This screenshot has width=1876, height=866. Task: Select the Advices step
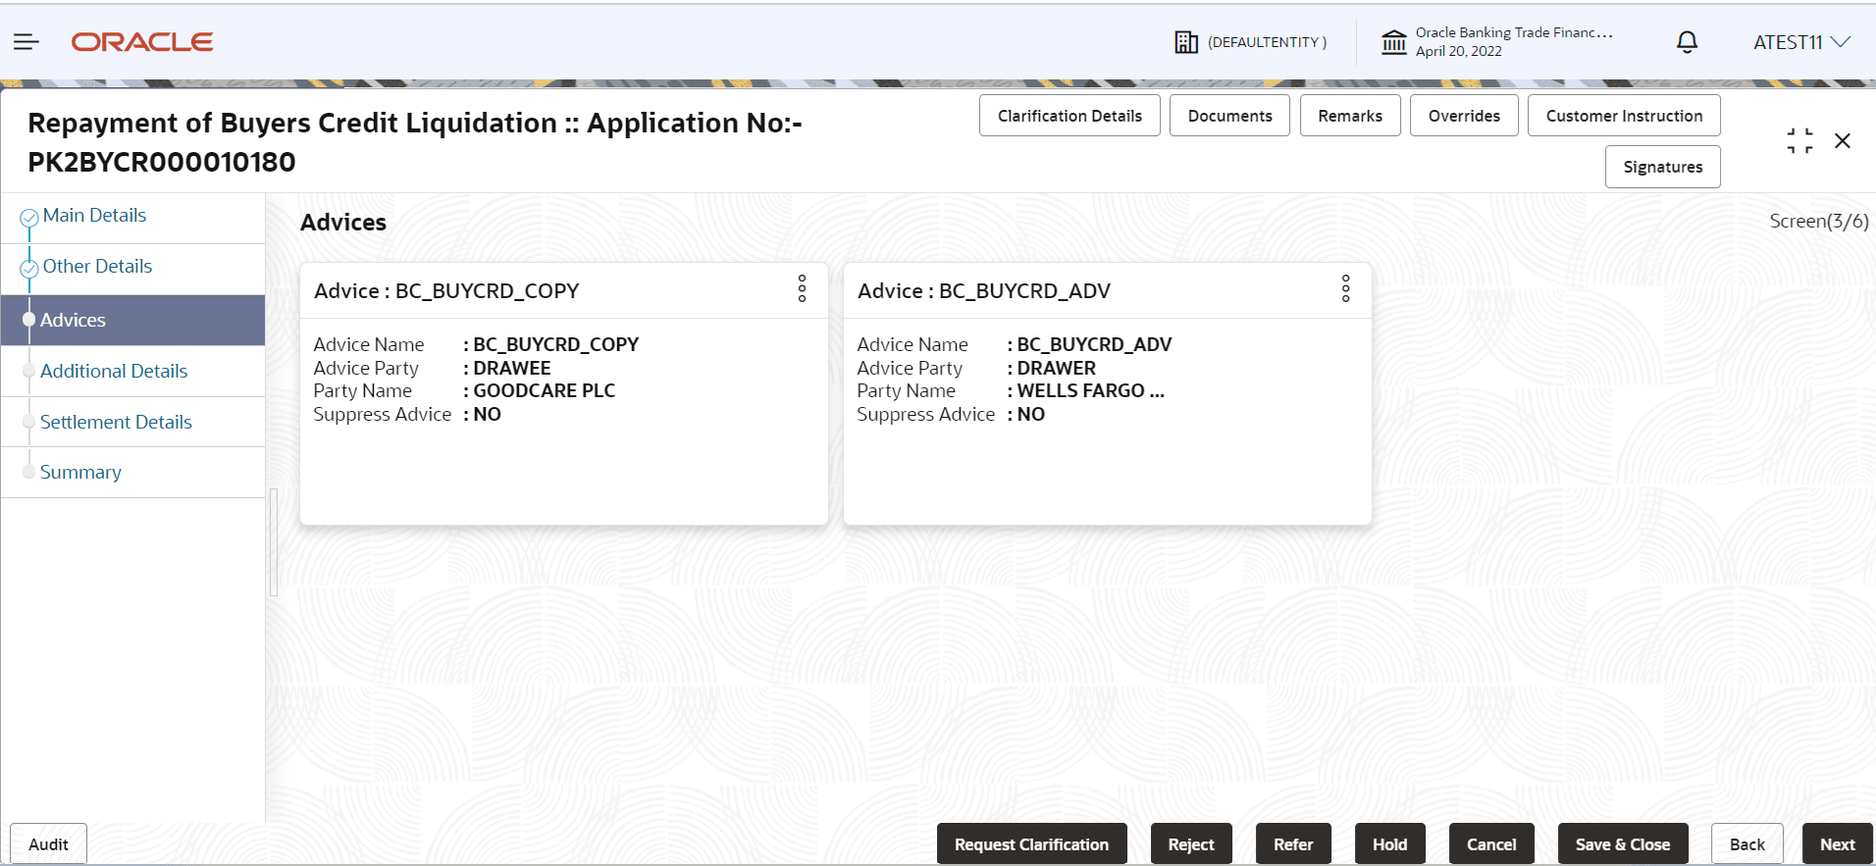pos(133,320)
